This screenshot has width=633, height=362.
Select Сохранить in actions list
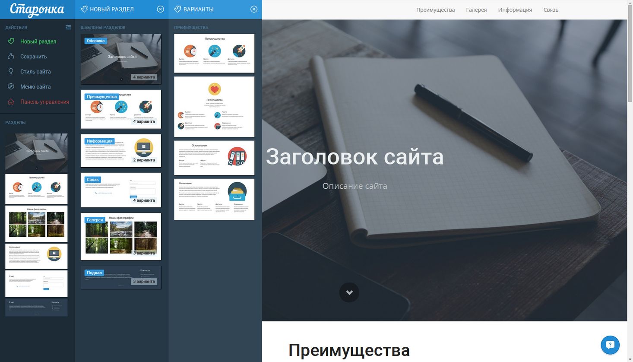(x=33, y=57)
